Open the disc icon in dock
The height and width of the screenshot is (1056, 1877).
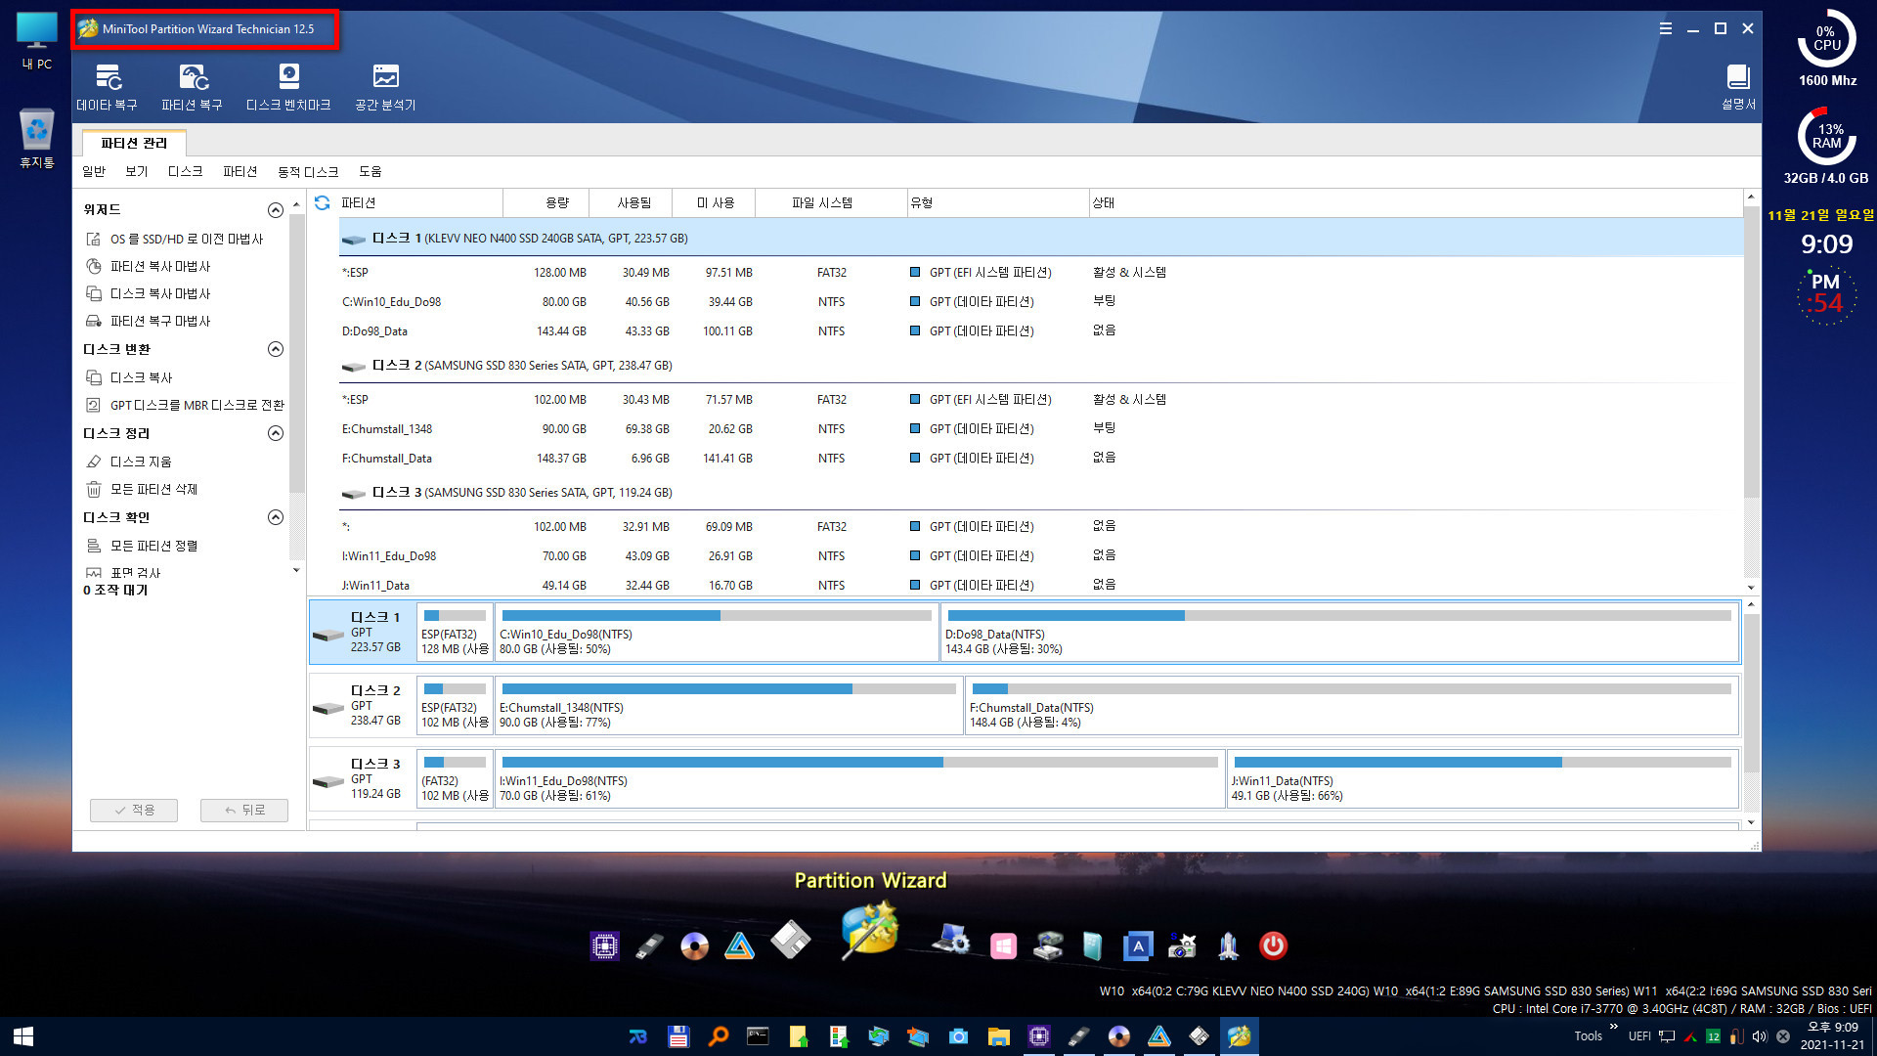tap(694, 946)
